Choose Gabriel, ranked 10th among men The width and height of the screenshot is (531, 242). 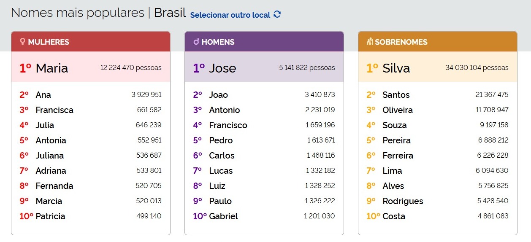pos(223,216)
